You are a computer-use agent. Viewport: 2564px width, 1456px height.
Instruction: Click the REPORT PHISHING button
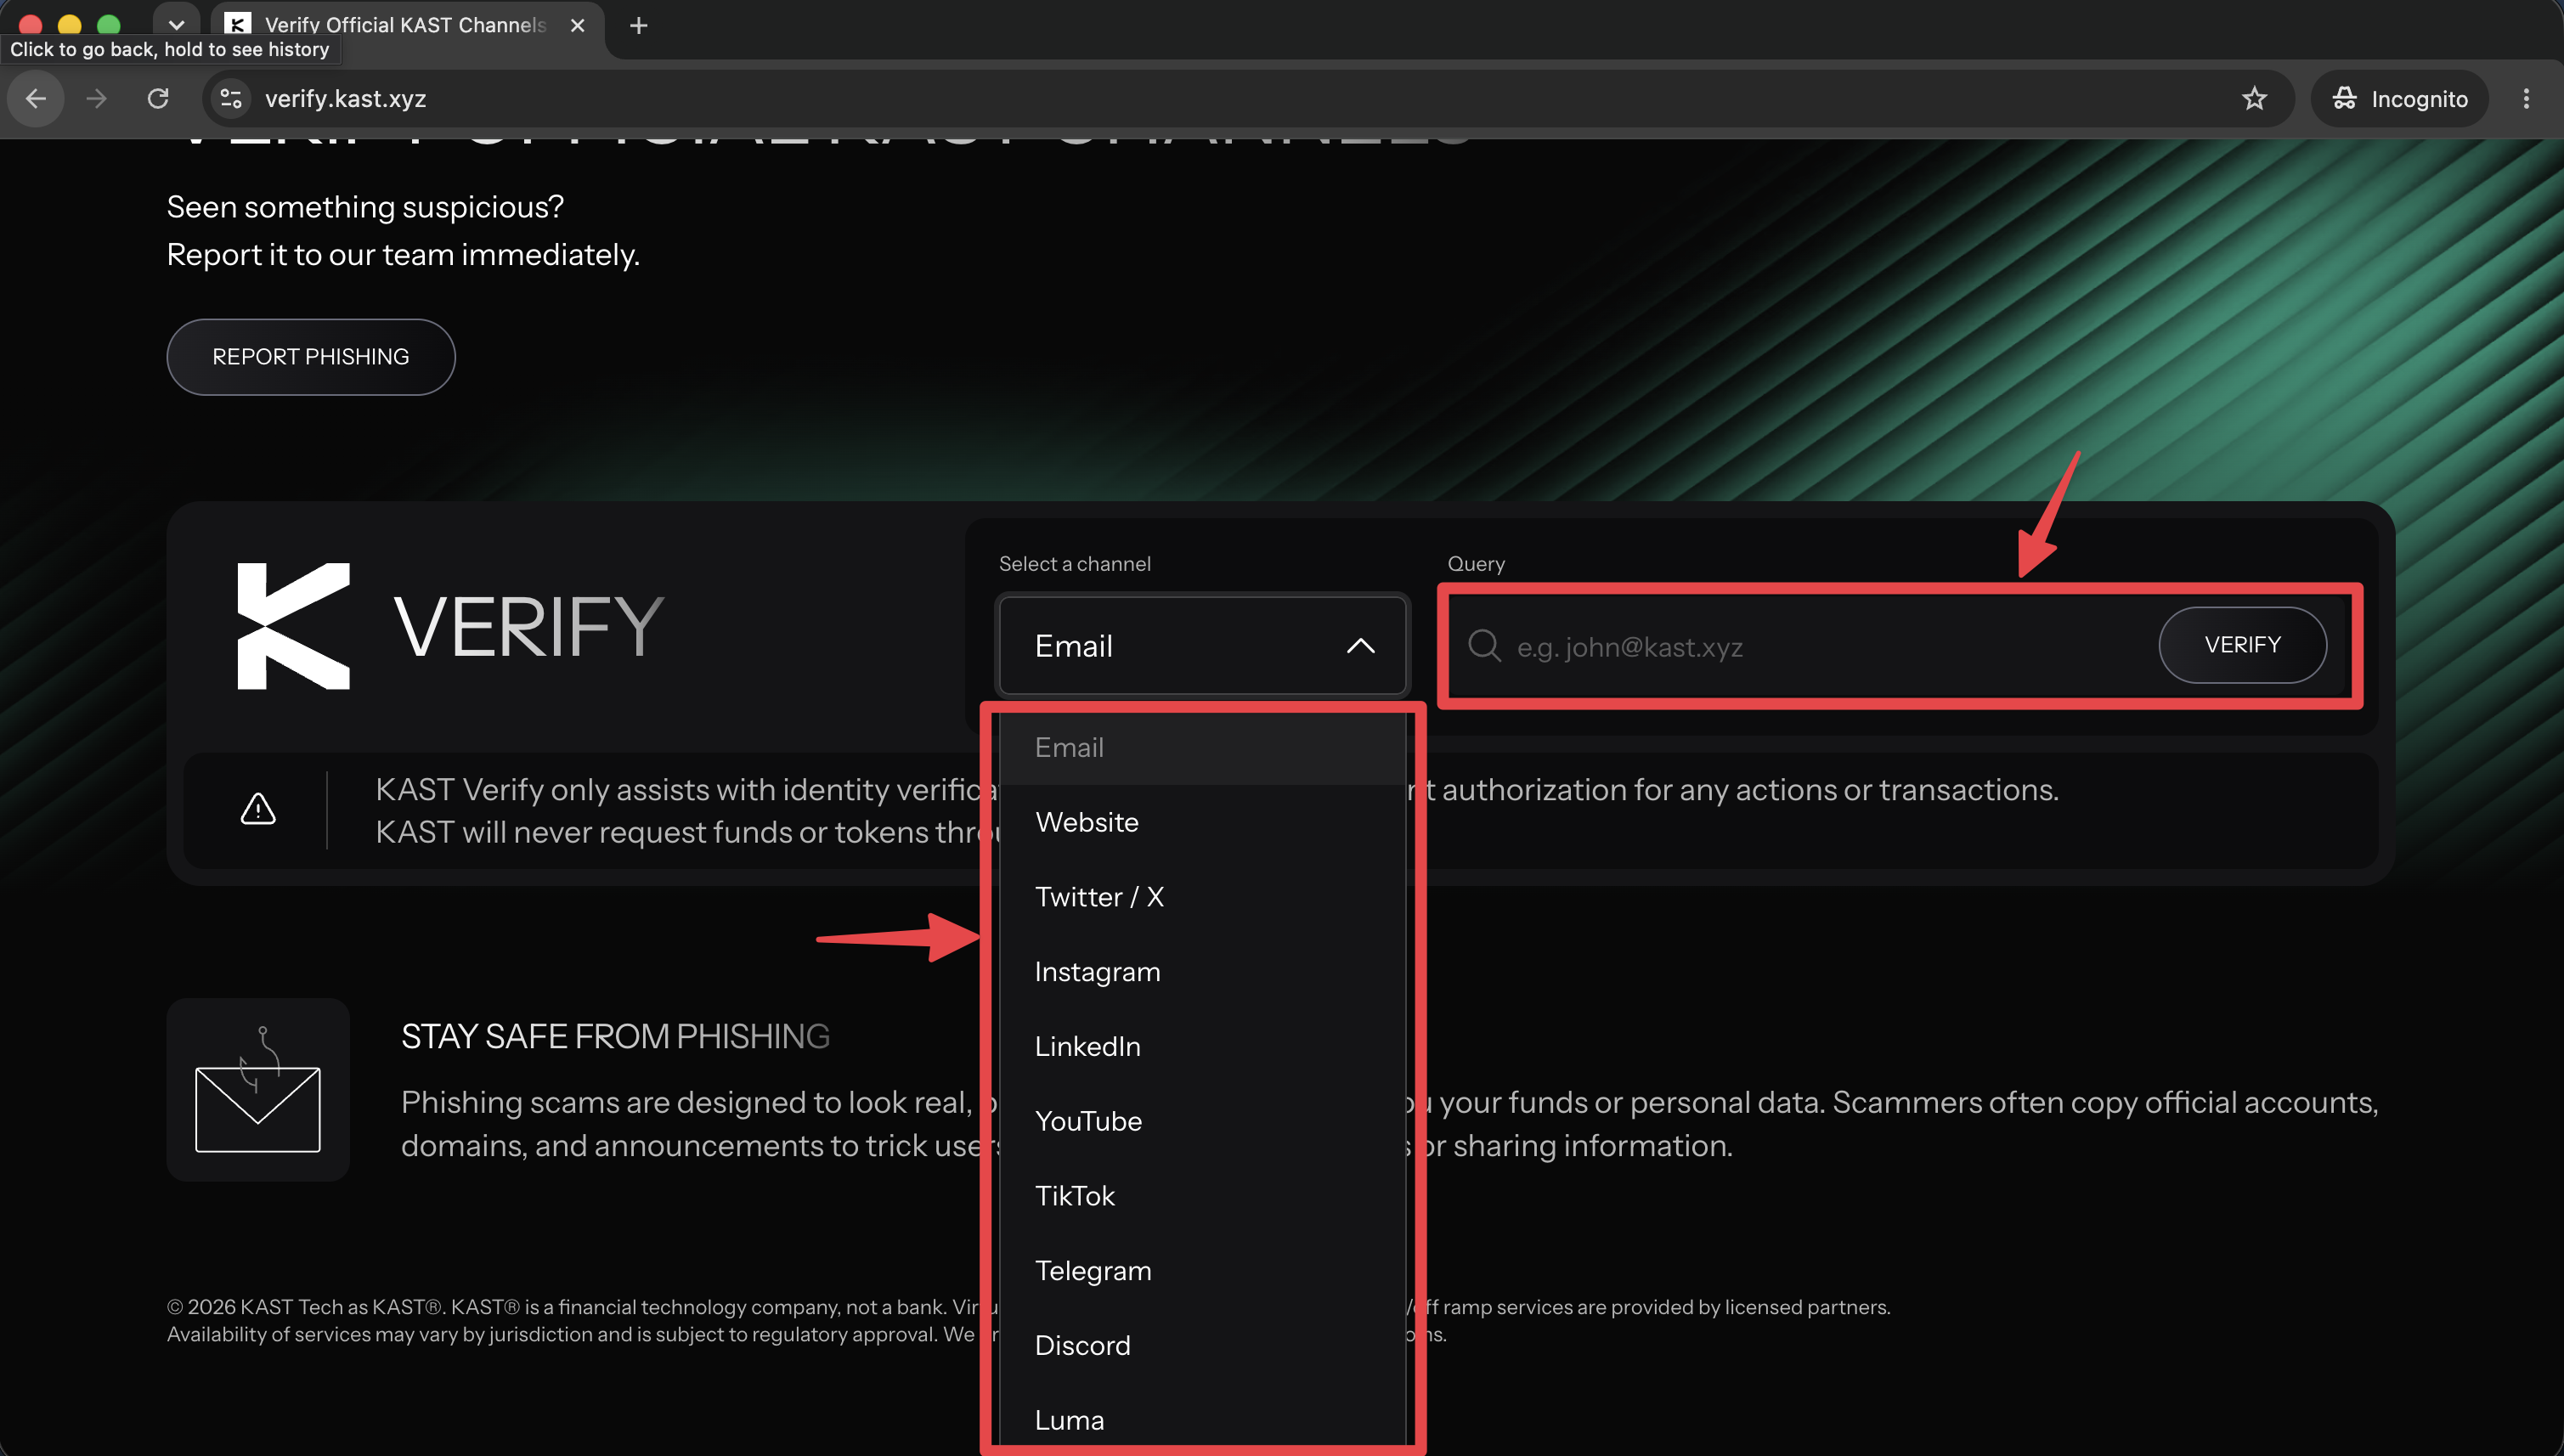(311, 357)
